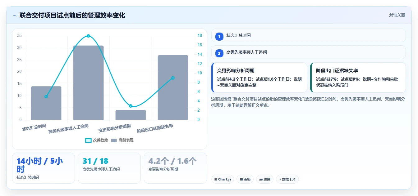Click the tallest gray bar 高优先级事项人工追问
The width and height of the screenshot is (418, 196).
tap(88, 82)
